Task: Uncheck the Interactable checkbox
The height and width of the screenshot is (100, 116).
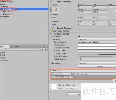Action: [x=79, y=36]
